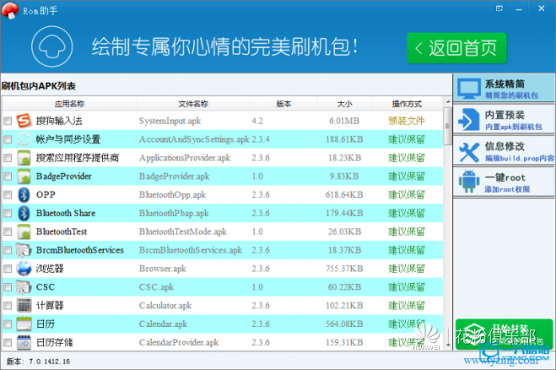Tick the CSC checkbox
Screen dimensions: 556x370
(x=8, y=287)
